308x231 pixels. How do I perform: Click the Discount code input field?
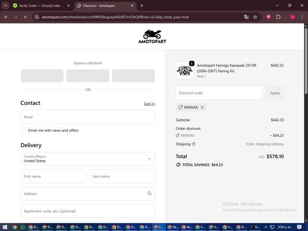[x=219, y=93]
